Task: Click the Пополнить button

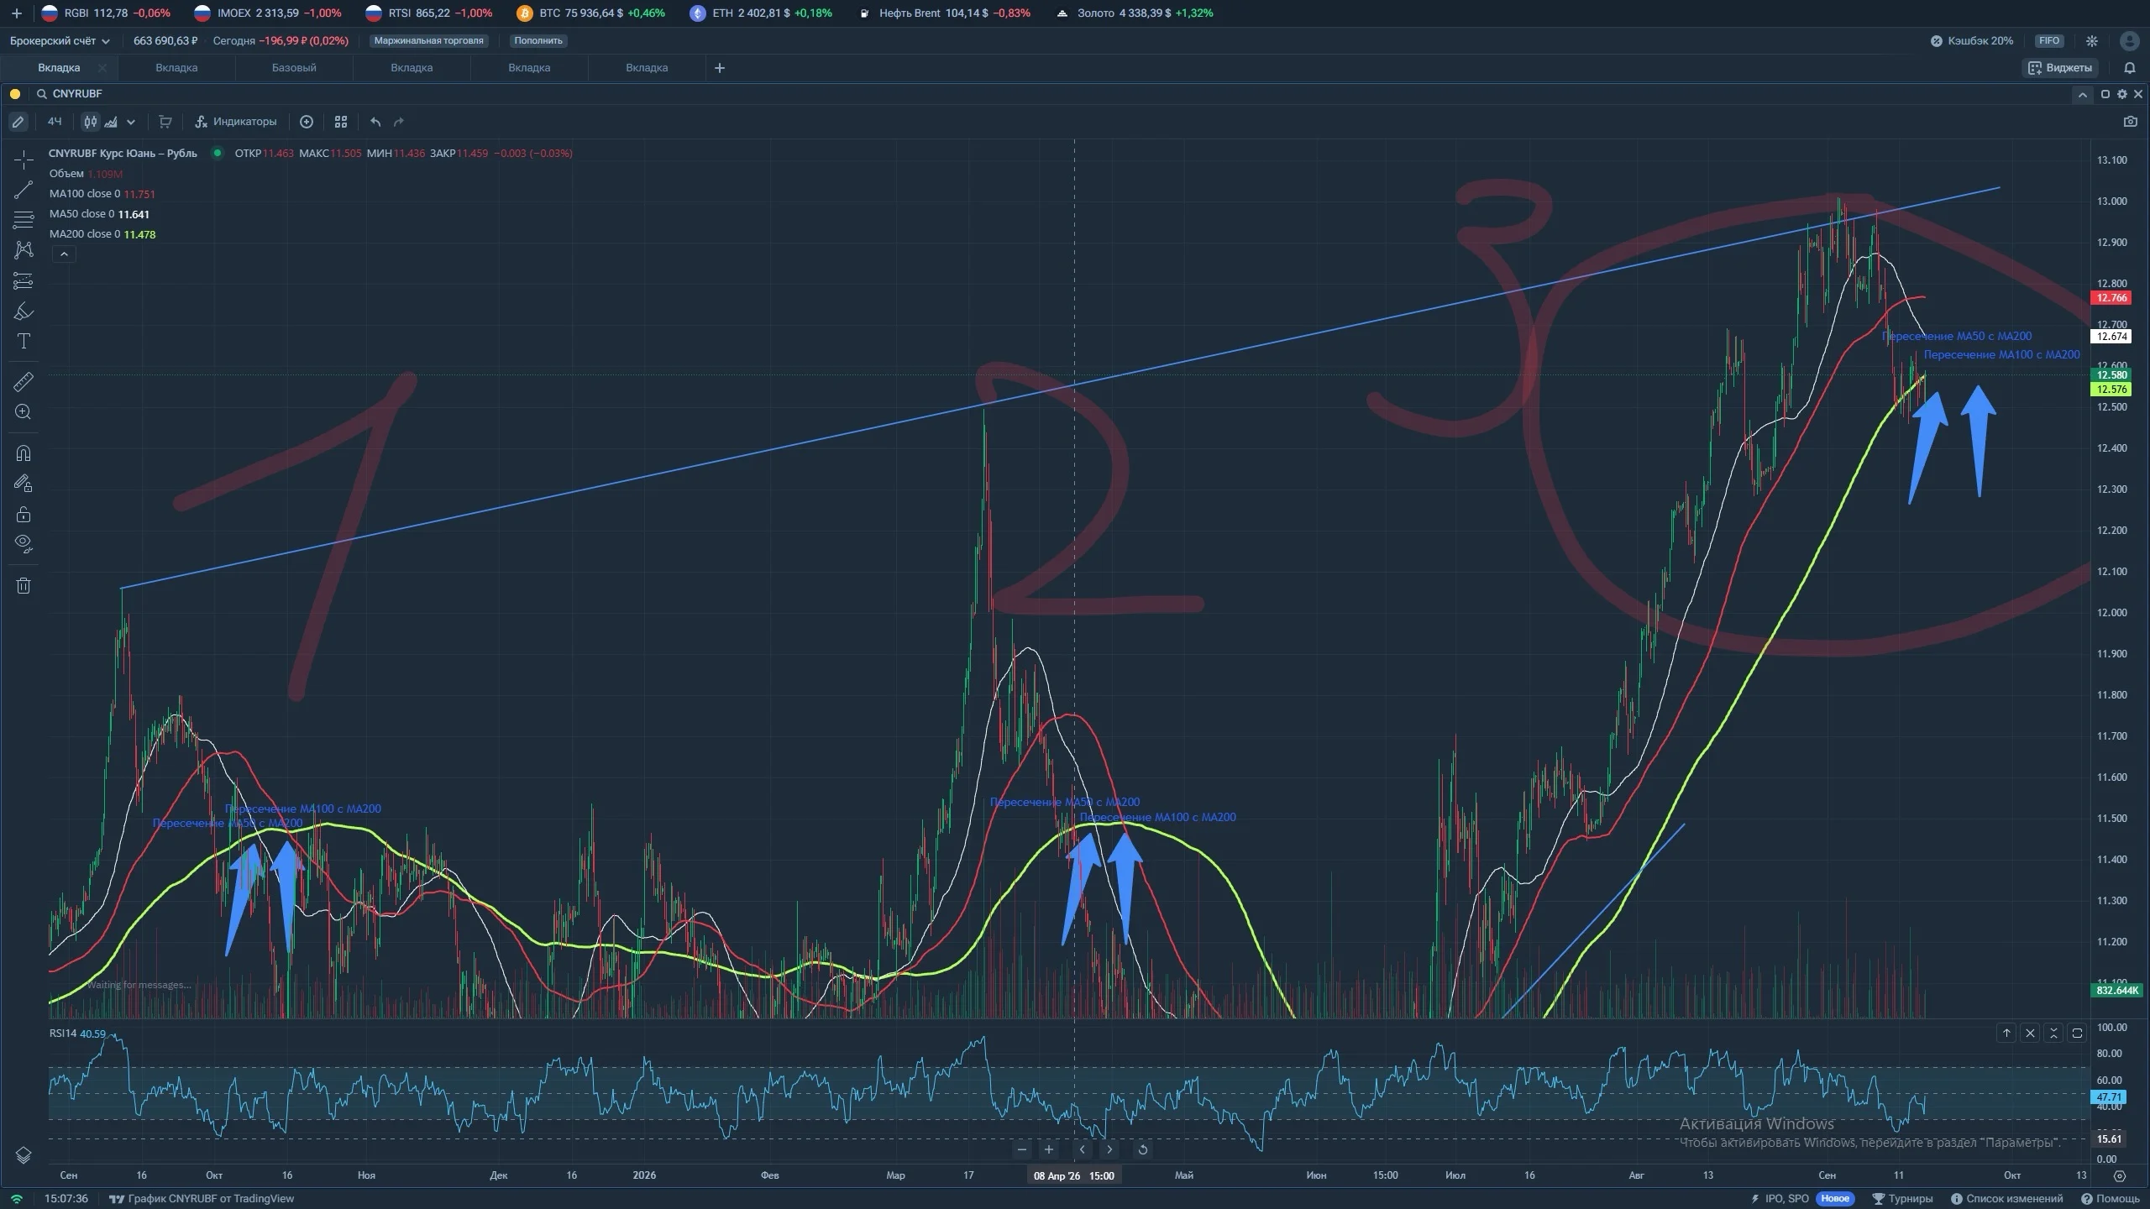Action: 538,40
